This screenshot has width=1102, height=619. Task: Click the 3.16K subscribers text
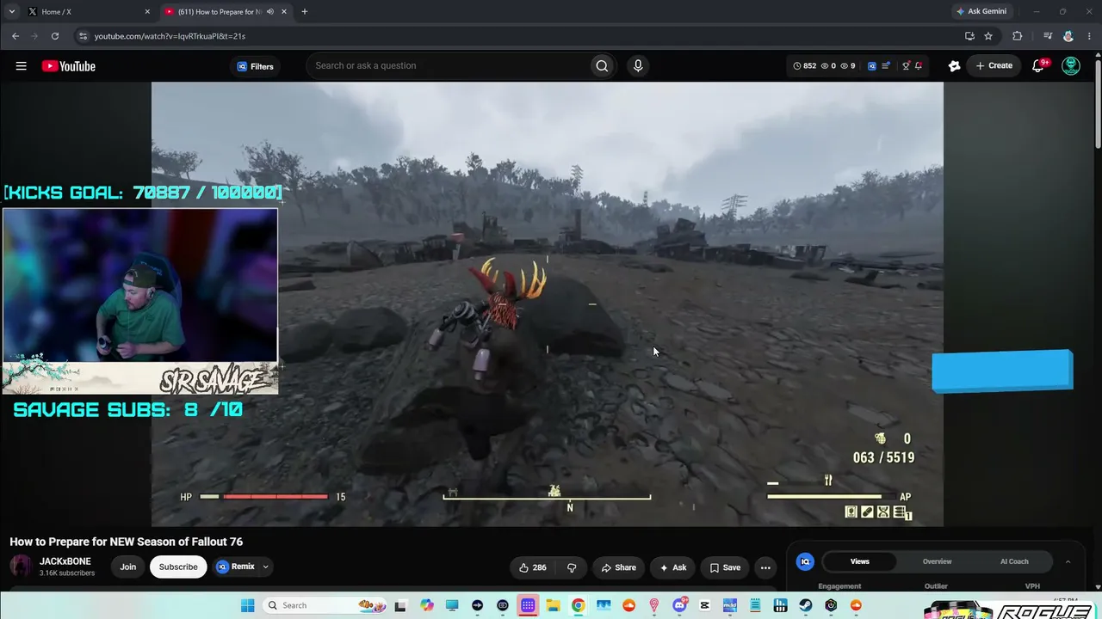coord(67,573)
